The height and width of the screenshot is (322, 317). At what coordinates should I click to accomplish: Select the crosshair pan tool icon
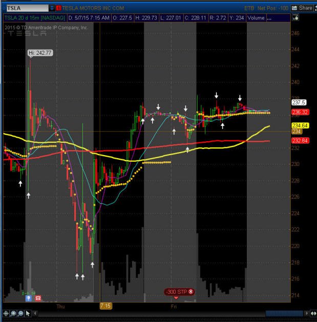6,313
